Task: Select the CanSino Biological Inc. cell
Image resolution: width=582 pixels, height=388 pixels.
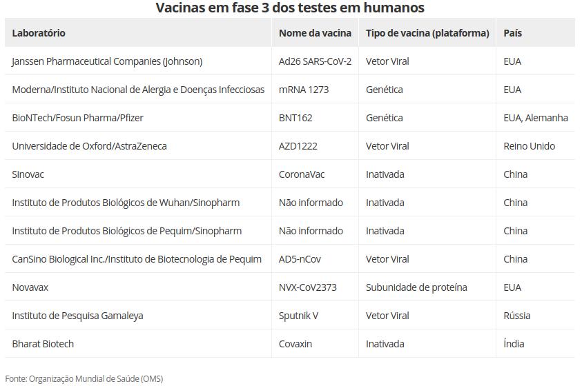Action: [x=137, y=259]
